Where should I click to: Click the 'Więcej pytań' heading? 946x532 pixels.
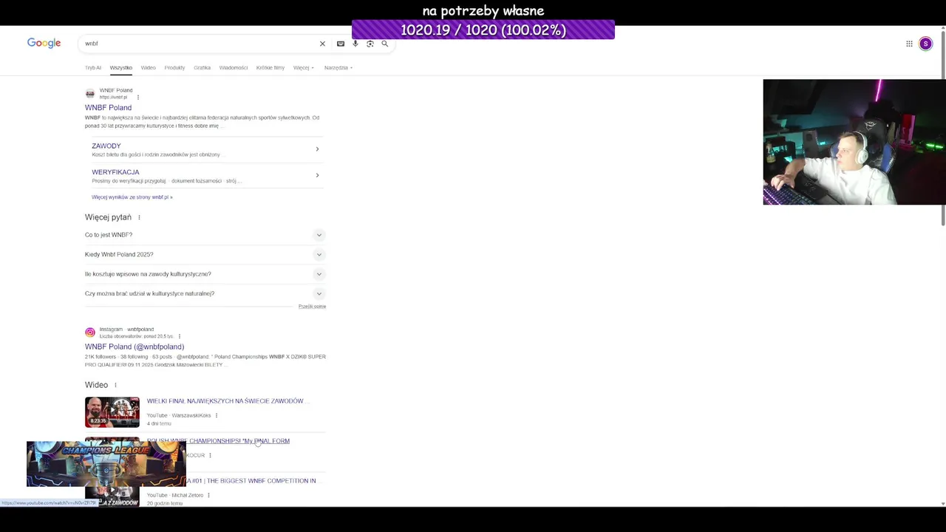[108, 217]
